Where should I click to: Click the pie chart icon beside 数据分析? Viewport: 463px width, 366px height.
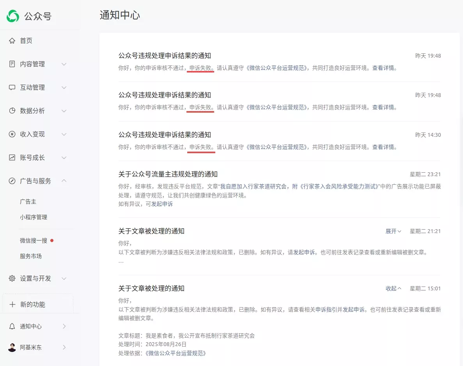12,111
